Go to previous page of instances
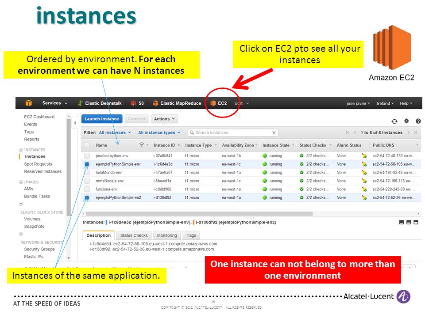Screen dimensions: 425x318 [x=355, y=132]
